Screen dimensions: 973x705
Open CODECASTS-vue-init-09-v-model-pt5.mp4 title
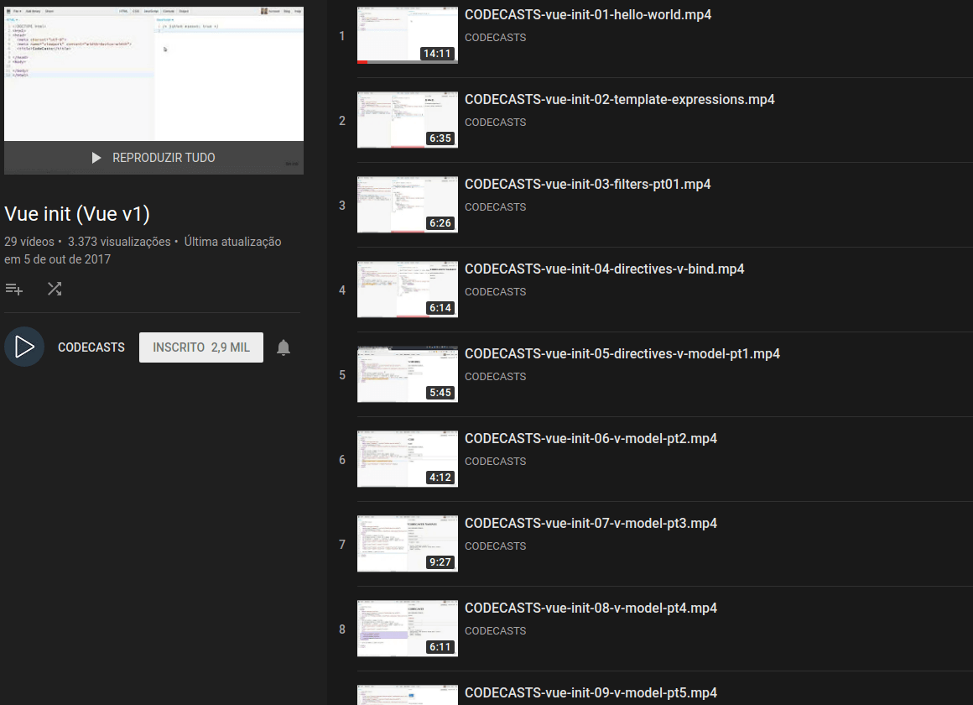tap(591, 692)
